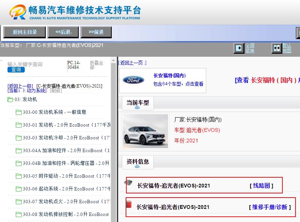Click the 厂家:长安福特(国内) text

[x=198, y=119]
